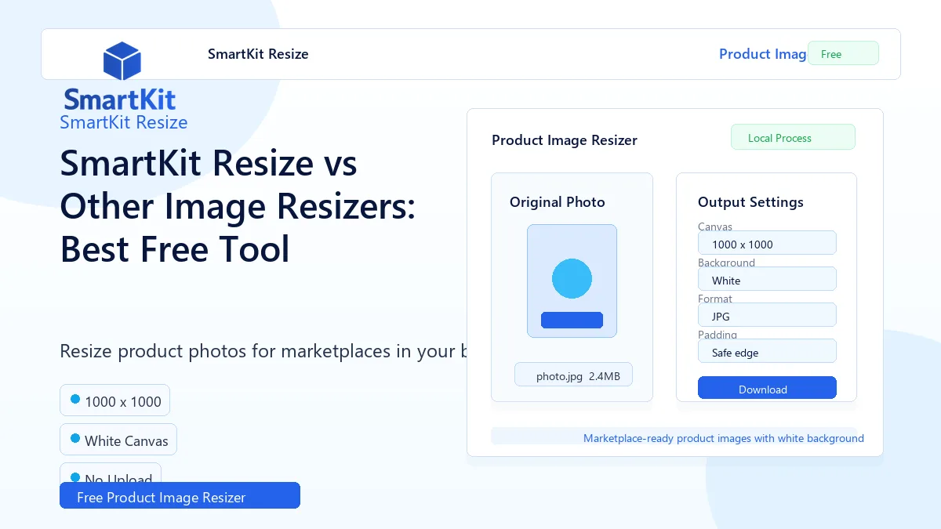
Task: Click the SmartKit blue cube logo
Action: [122, 61]
